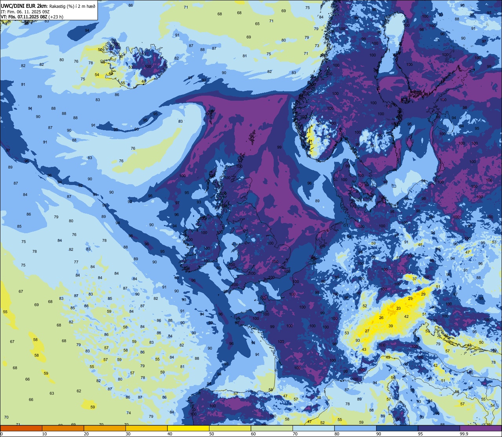Click the legend tick label '99.9'
The height and width of the screenshot is (437, 502).
pos(464,434)
